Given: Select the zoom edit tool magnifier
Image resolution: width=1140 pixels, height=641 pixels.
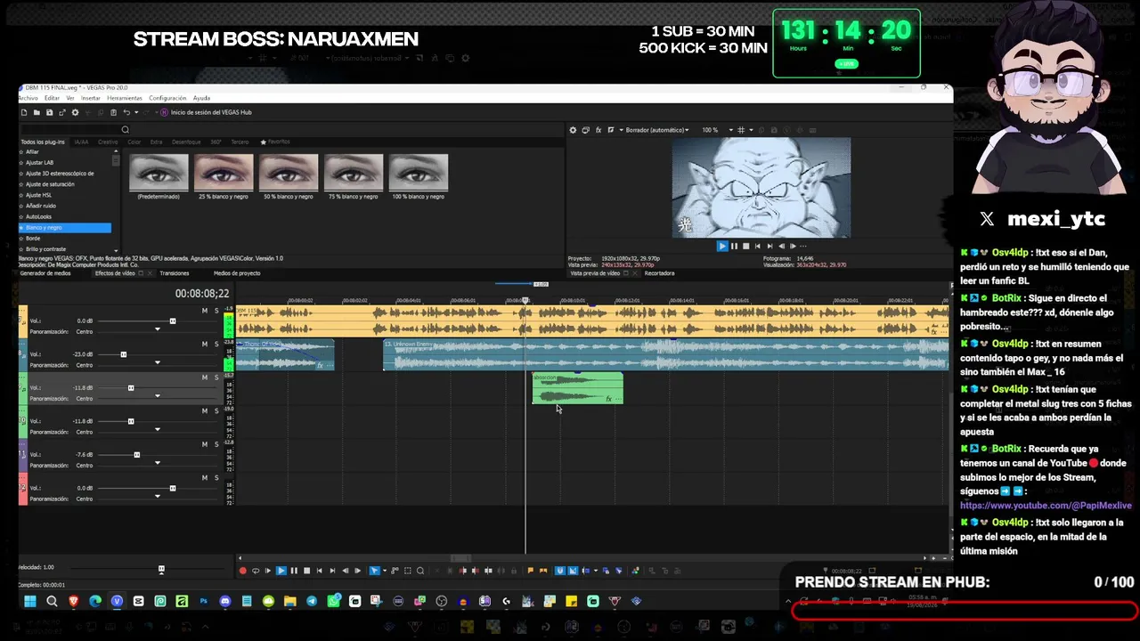Looking at the screenshot, I should (420, 571).
